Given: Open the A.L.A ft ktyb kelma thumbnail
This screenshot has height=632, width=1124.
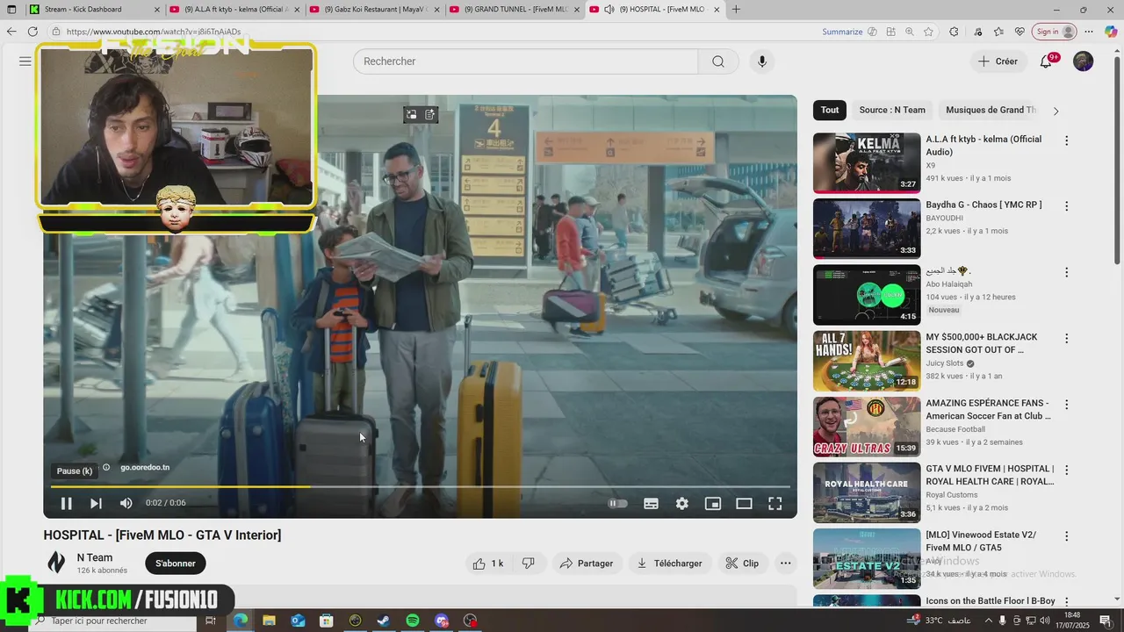Looking at the screenshot, I should tap(867, 162).
